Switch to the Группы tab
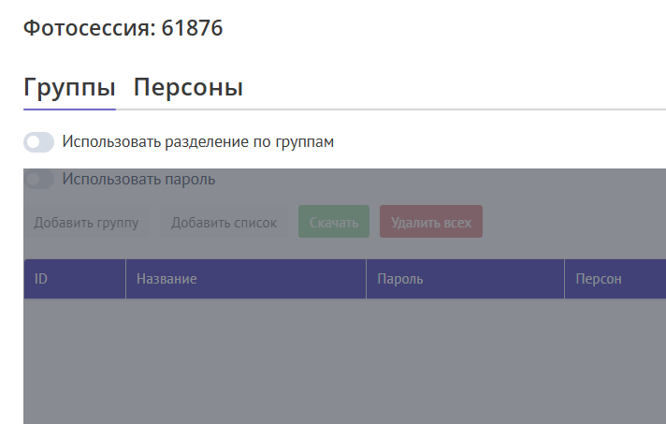This screenshot has height=424, width=666. tap(69, 88)
